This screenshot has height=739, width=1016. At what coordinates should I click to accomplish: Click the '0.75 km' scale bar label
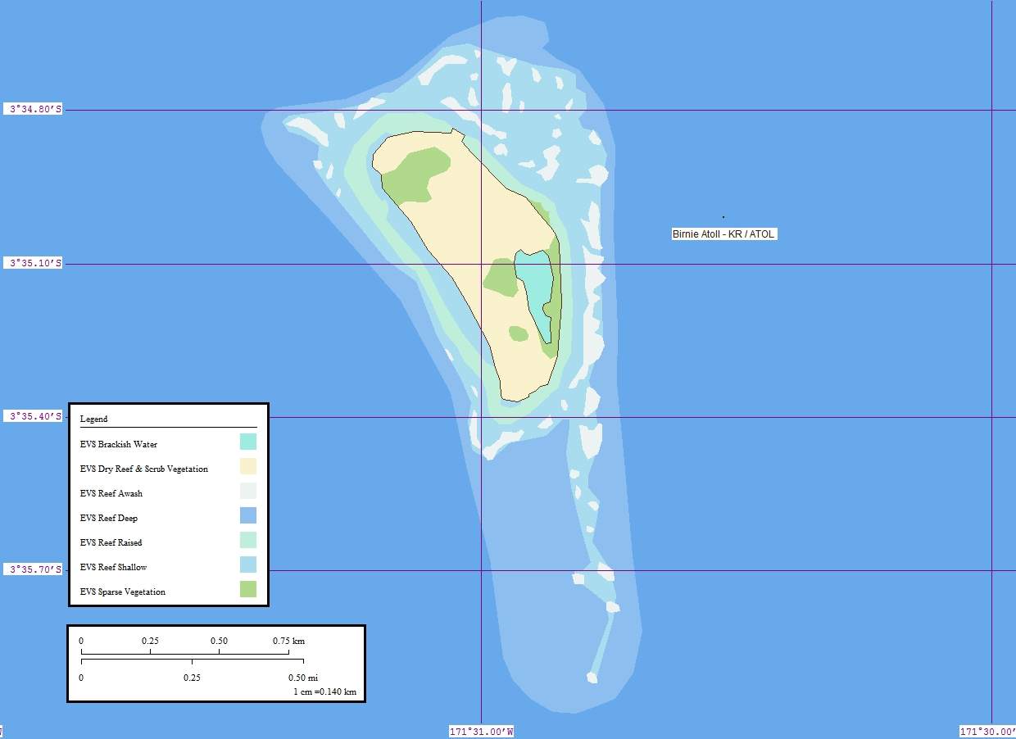coord(288,641)
